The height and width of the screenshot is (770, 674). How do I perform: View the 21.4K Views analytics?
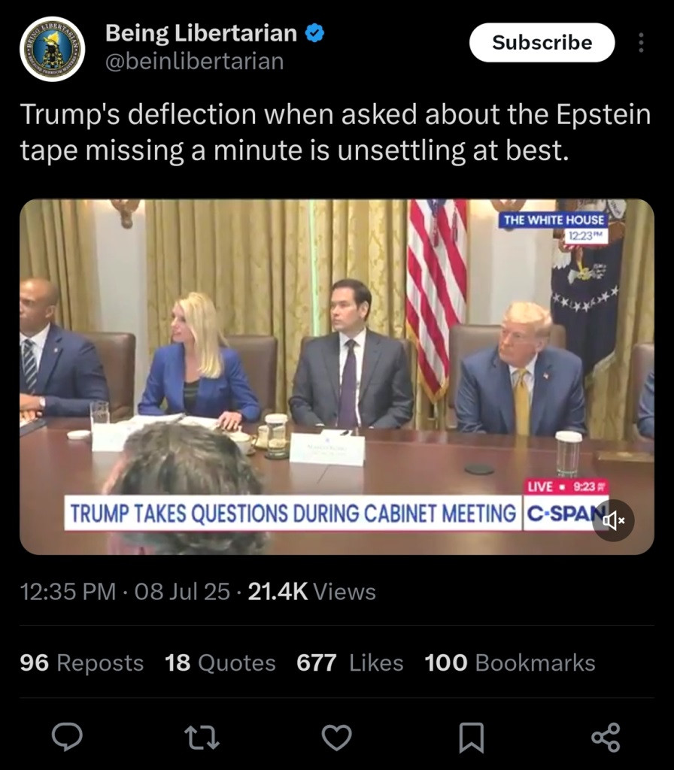[311, 592]
